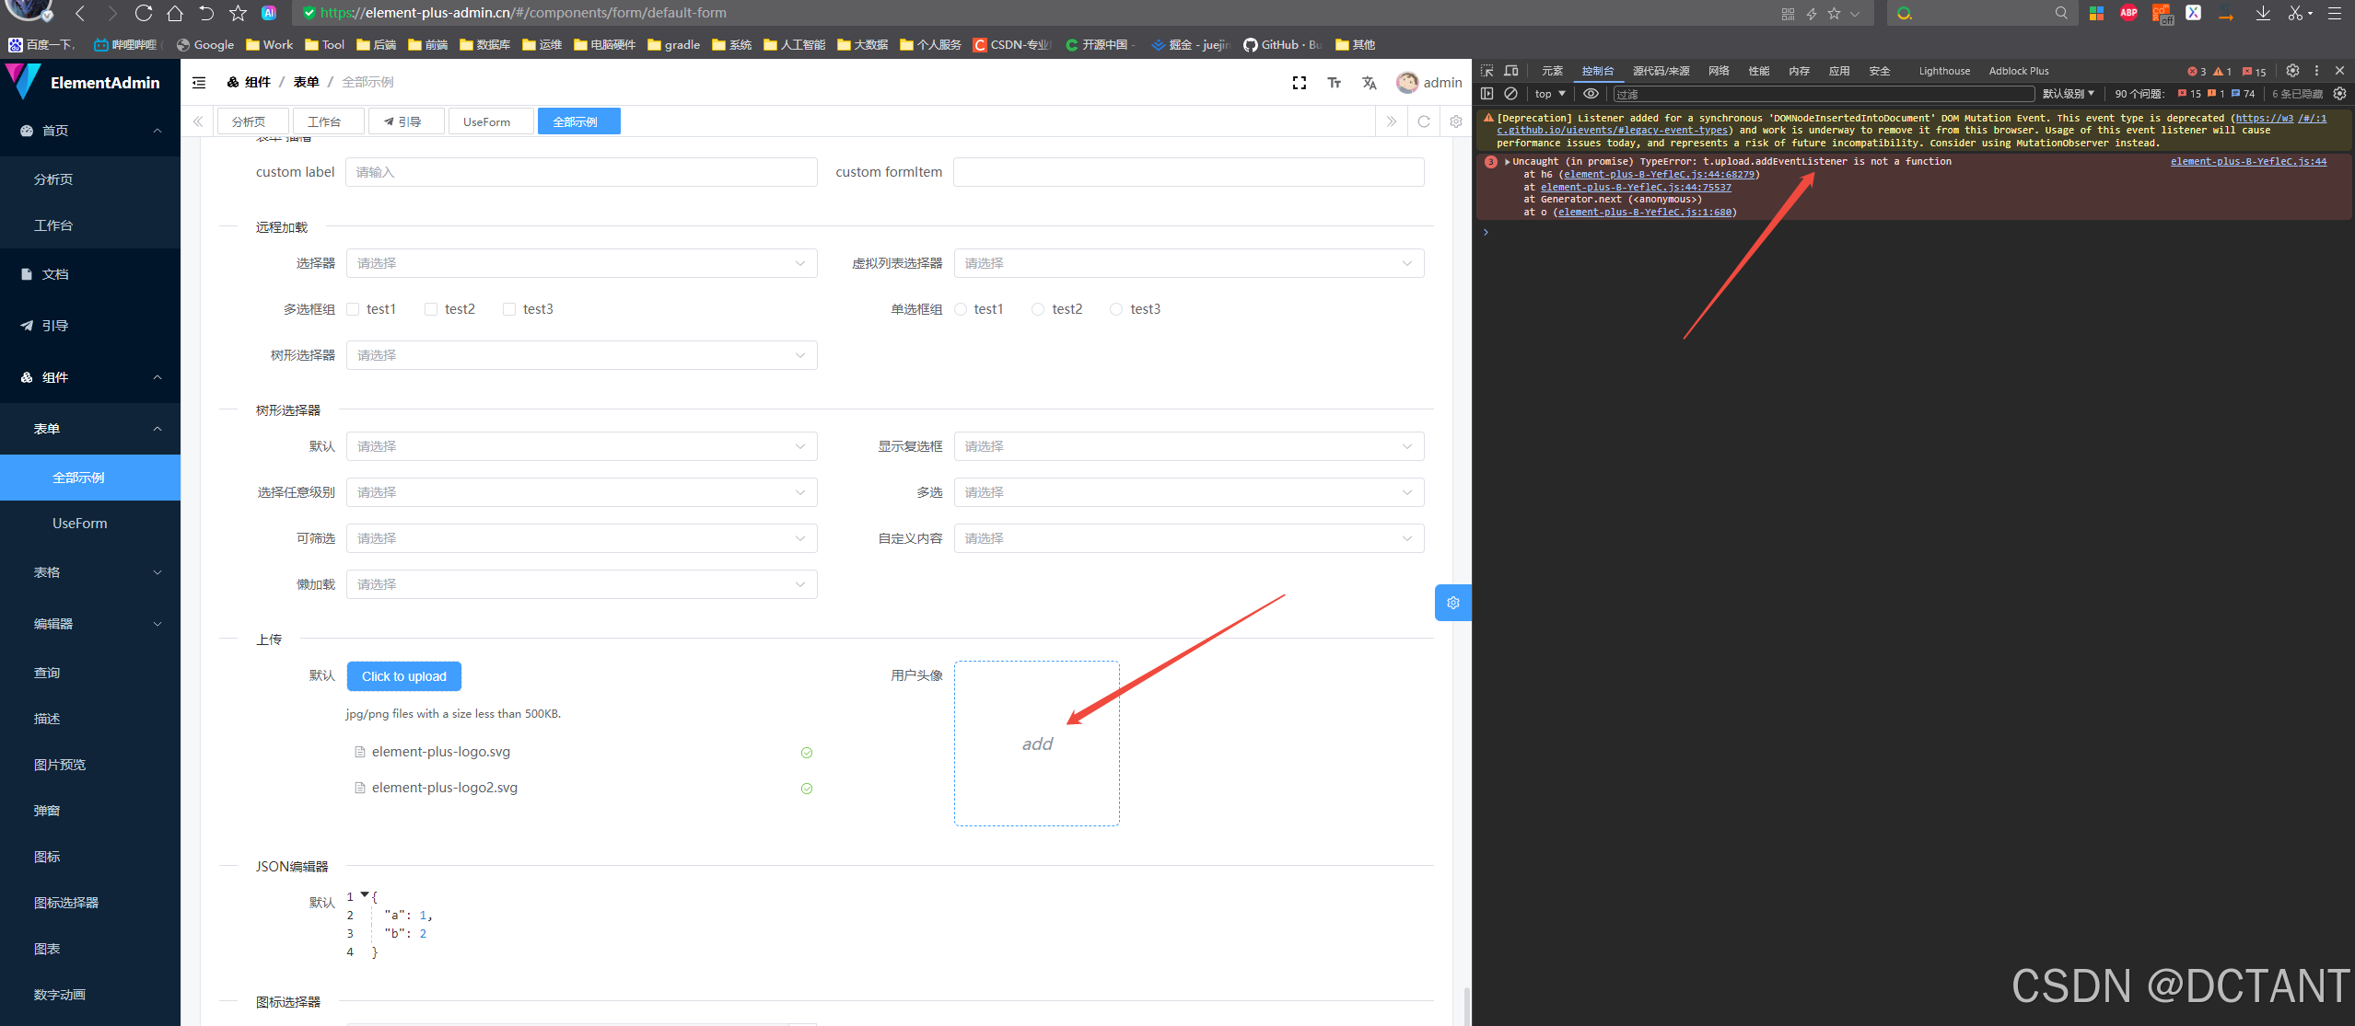Click the refresh icon in tab bar
2355x1026 pixels.
pos(1423,121)
